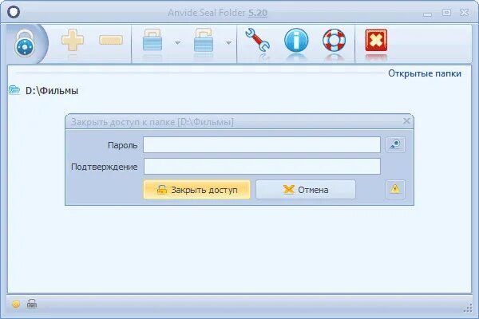The image size is (479, 319).
Task: Open dropdown arrow beside the closed padlock
Action: point(177,43)
